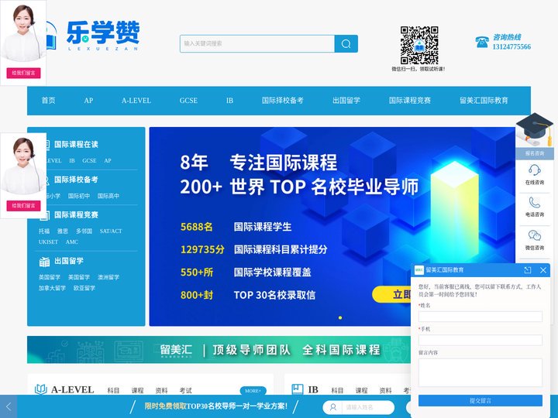
Task: Click the 请输入姓名 bottom bar field
Action: pyautogui.click(x=359, y=407)
